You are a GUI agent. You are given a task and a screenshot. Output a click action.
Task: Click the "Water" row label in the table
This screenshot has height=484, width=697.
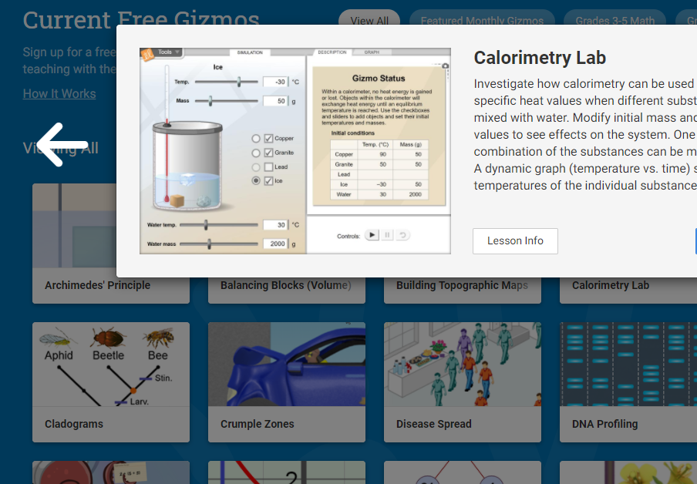click(x=344, y=194)
